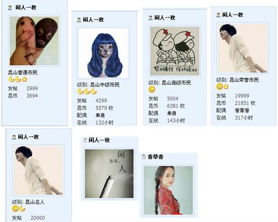Click the 昆山荣誉市民 level label
The height and width of the screenshot is (222, 278).
(x=244, y=80)
